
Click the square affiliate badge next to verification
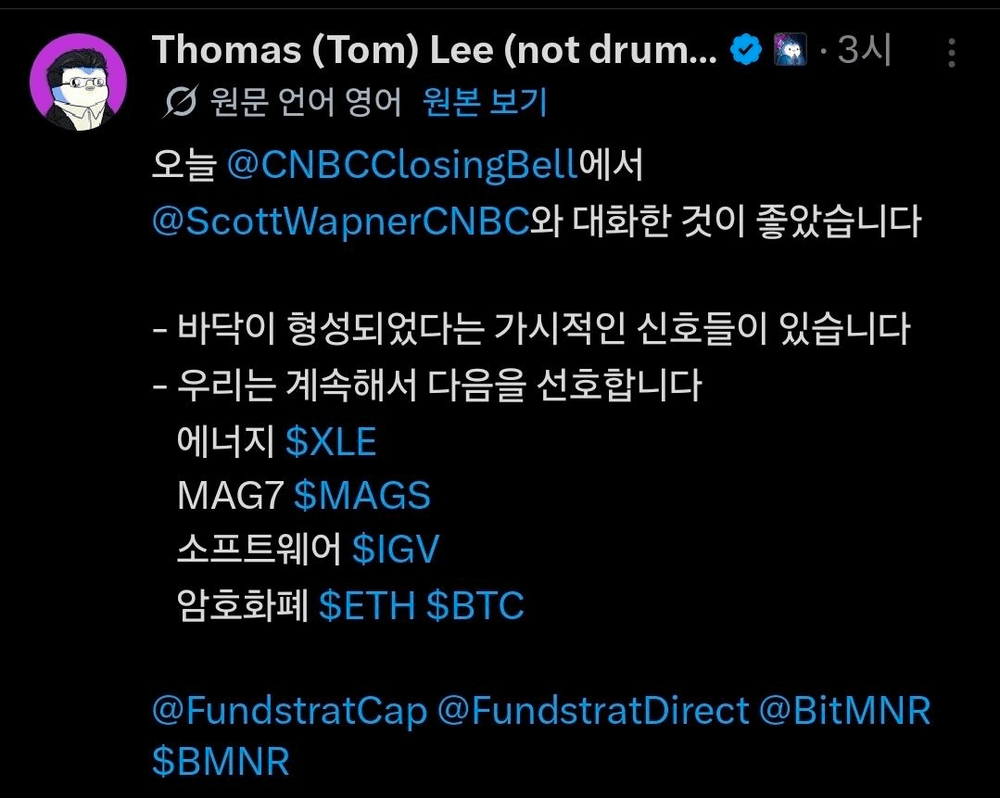(x=789, y=48)
